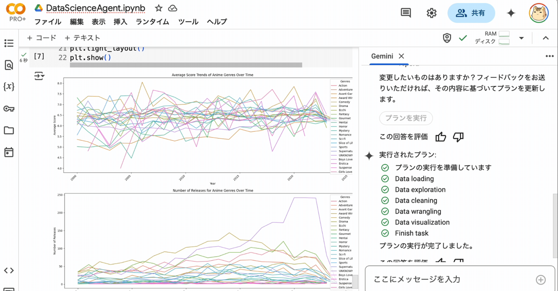Open the secrets panel
The width and height of the screenshot is (558, 291).
pyautogui.click(x=9, y=108)
